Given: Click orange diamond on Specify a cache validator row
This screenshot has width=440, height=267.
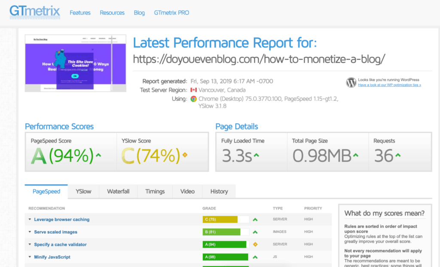Looking at the screenshot, I should point(255,244).
